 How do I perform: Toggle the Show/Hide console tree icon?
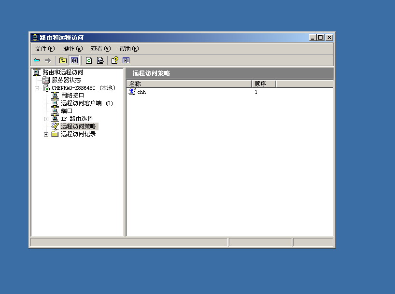click(x=74, y=60)
